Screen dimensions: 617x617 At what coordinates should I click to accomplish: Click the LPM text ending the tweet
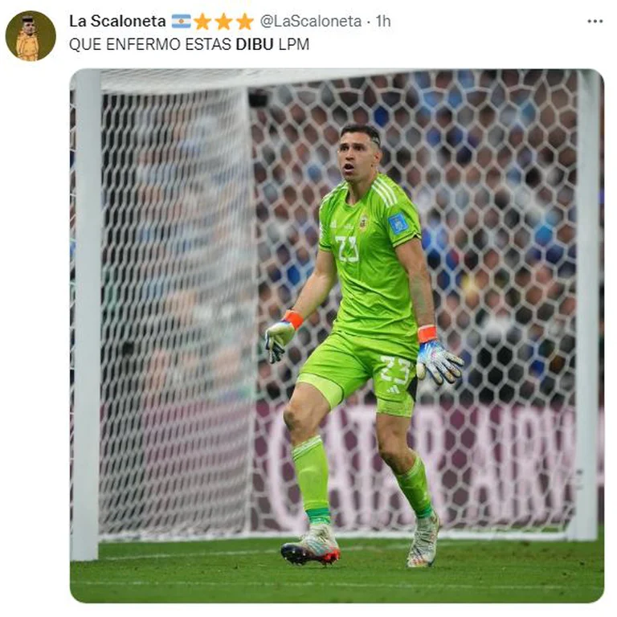point(294,44)
